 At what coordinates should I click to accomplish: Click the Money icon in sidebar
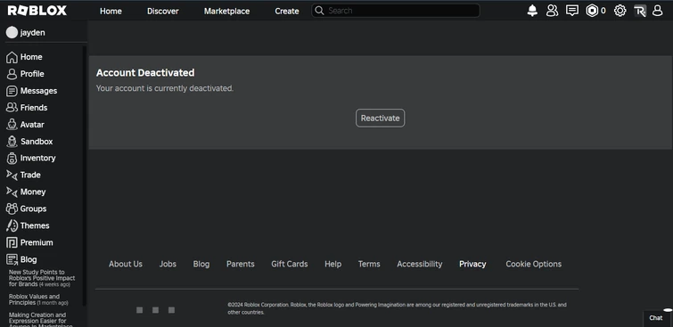point(12,192)
